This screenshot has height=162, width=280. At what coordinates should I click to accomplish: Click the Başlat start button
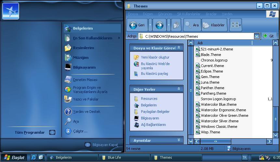pos(14,157)
